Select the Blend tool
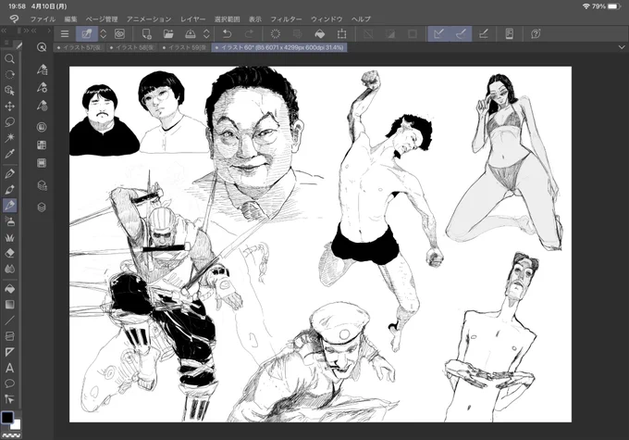The image size is (629, 440). coord(9,269)
